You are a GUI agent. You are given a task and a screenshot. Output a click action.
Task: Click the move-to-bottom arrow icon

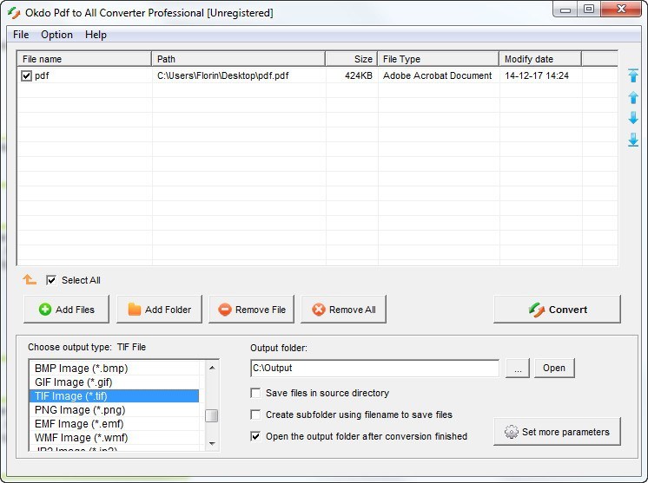[633, 140]
